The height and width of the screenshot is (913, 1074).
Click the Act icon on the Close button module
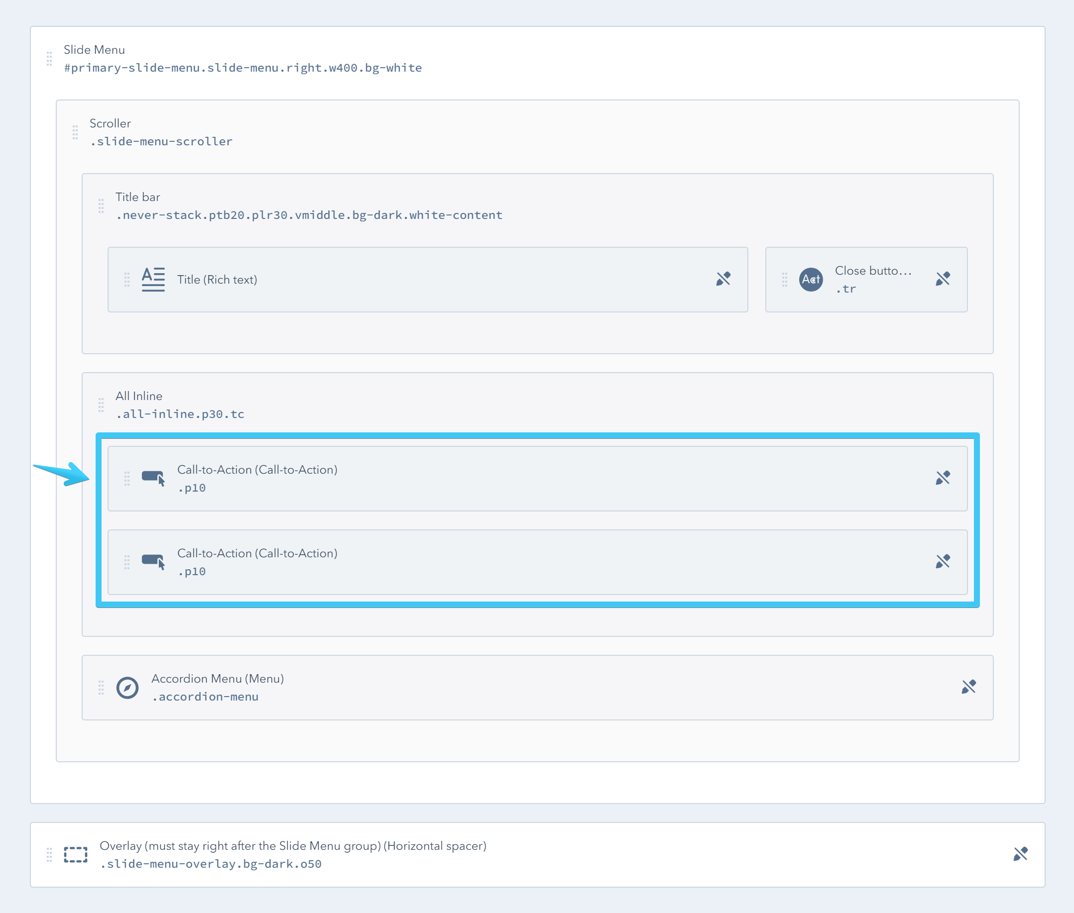[x=811, y=279]
